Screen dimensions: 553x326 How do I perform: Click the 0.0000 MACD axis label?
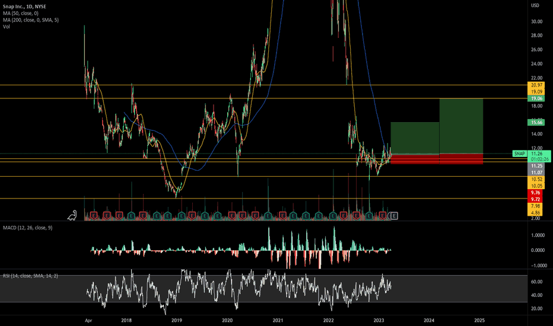(538, 250)
